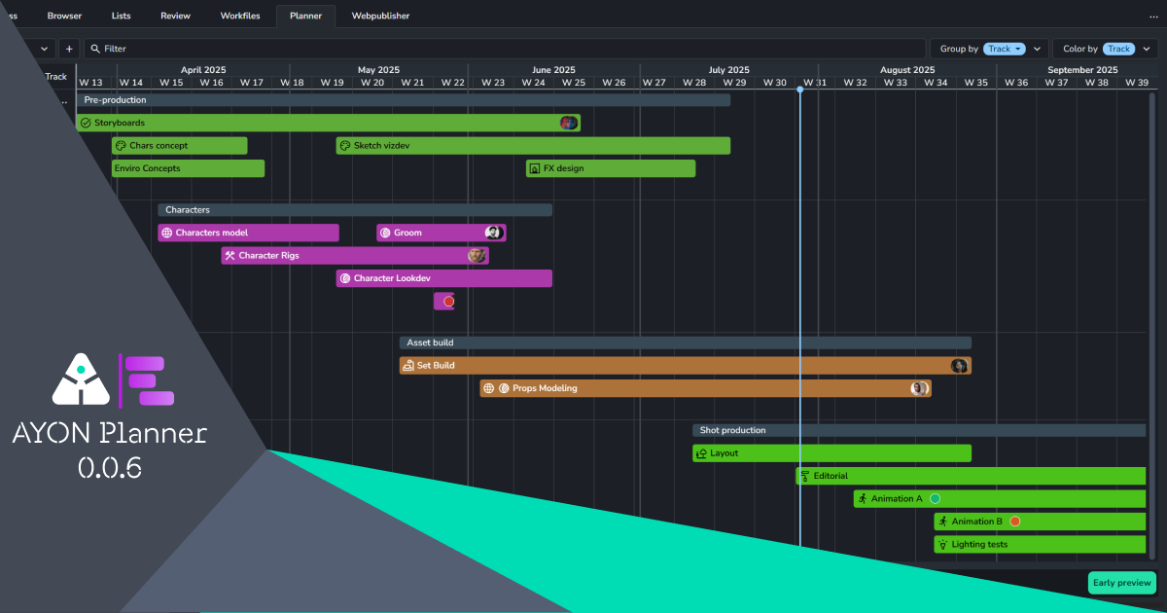
Task: Open the three-dot overflow menu
Action: pos(1151,16)
